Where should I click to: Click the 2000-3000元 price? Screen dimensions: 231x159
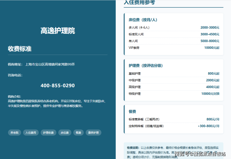click(x=210, y=27)
